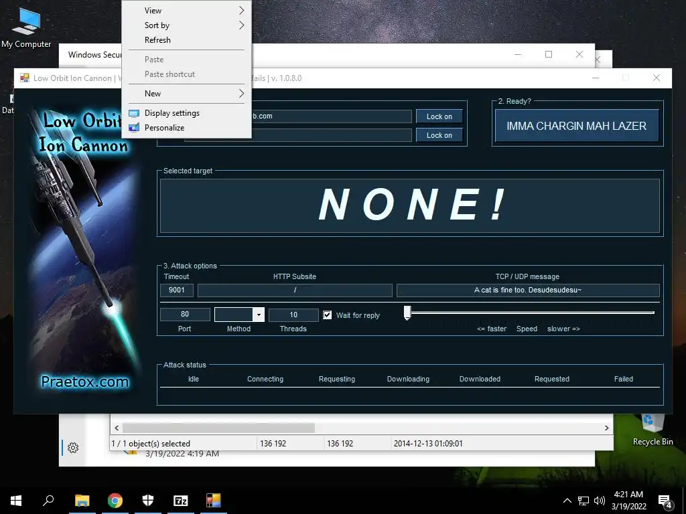Open Windows Security shield in taskbar
This screenshot has width=686, height=514.
point(148,501)
